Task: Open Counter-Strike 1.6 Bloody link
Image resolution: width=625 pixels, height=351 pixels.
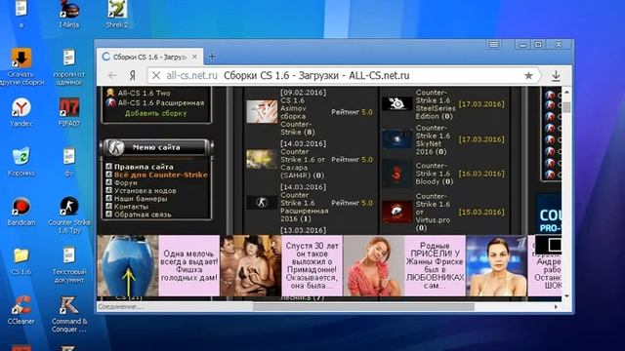Action: tap(435, 174)
